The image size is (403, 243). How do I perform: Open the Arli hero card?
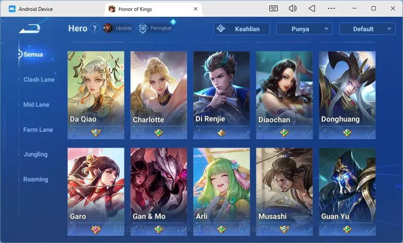pos(222,192)
